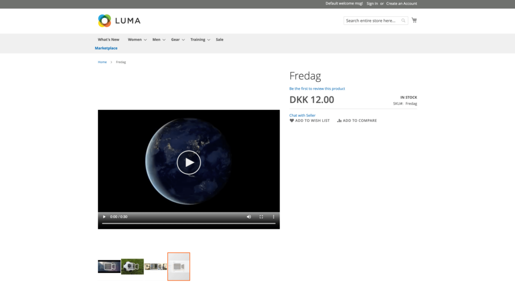Open What's New menu
Image resolution: width=515 pixels, height=289 pixels.
tap(108, 39)
